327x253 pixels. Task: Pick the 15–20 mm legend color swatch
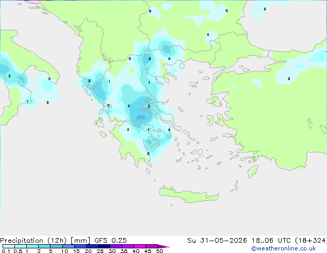80,246
